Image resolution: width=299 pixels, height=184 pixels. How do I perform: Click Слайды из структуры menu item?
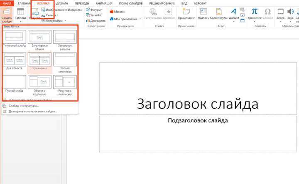(40, 106)
